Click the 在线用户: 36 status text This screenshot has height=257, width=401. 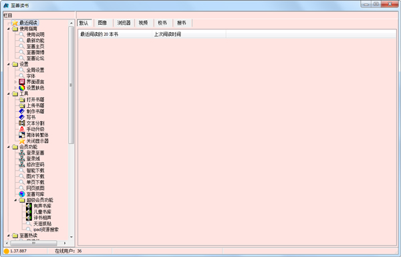(x=68, y=251)
